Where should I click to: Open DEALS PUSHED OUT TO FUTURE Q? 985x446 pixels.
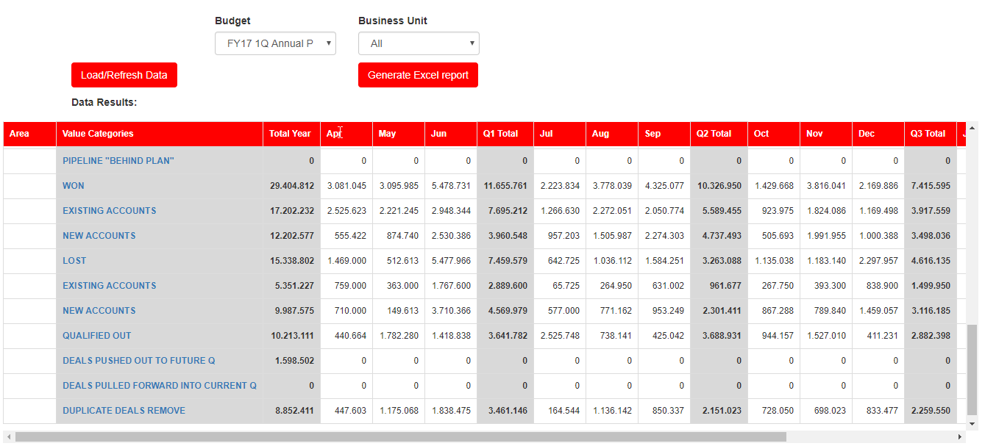139,361
